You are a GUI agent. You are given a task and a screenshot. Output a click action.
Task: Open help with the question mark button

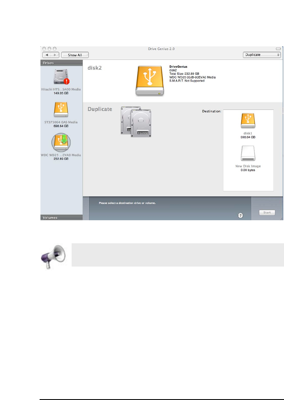(240, 215)
